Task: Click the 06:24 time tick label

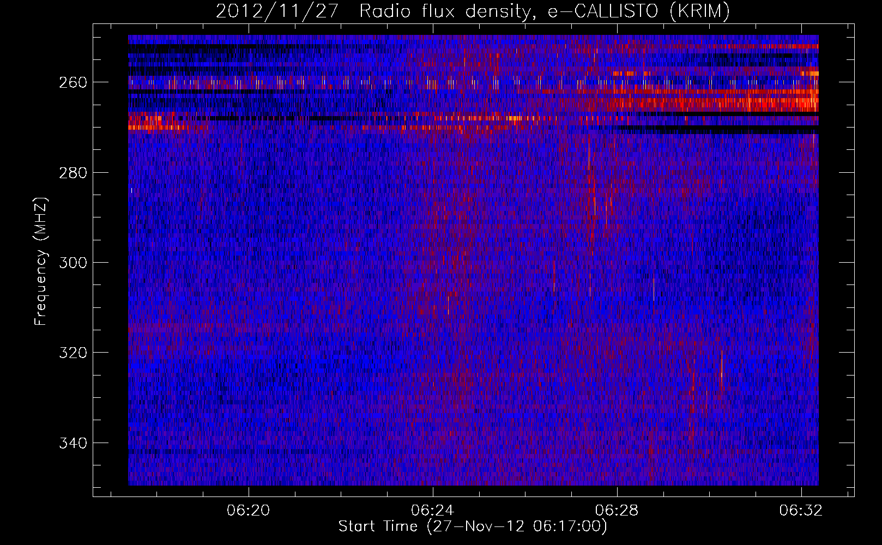Action: [433, 510]
